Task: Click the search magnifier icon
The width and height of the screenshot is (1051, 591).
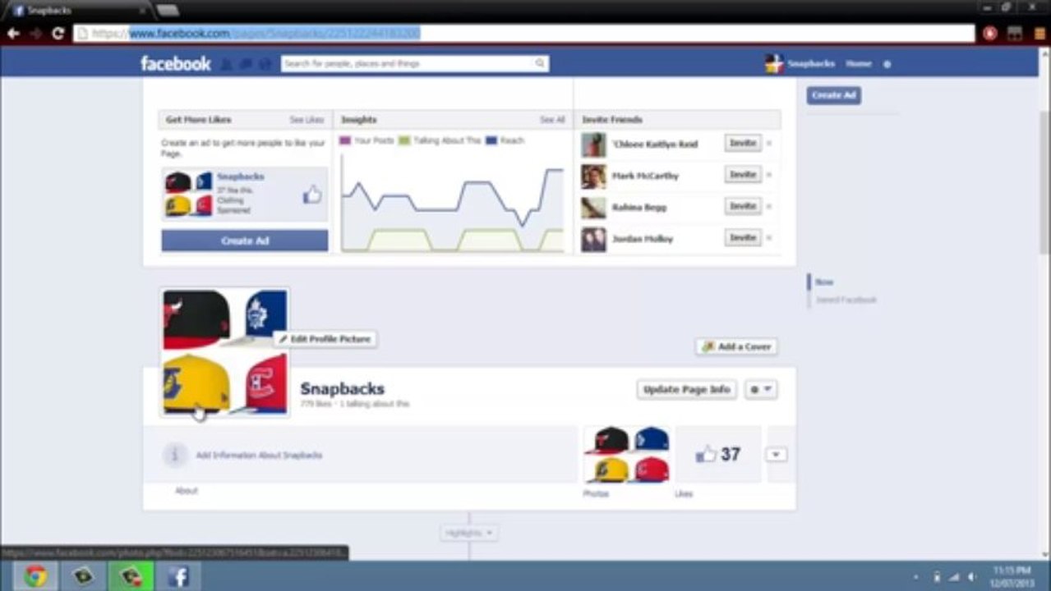Action: [540, 63]
